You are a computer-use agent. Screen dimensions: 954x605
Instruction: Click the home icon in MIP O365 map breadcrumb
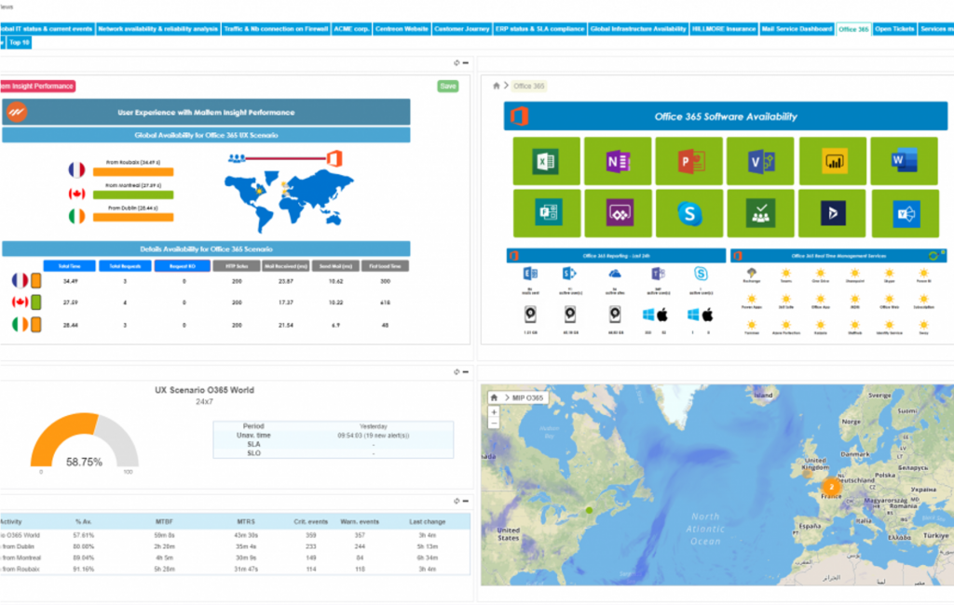[494, 397]
